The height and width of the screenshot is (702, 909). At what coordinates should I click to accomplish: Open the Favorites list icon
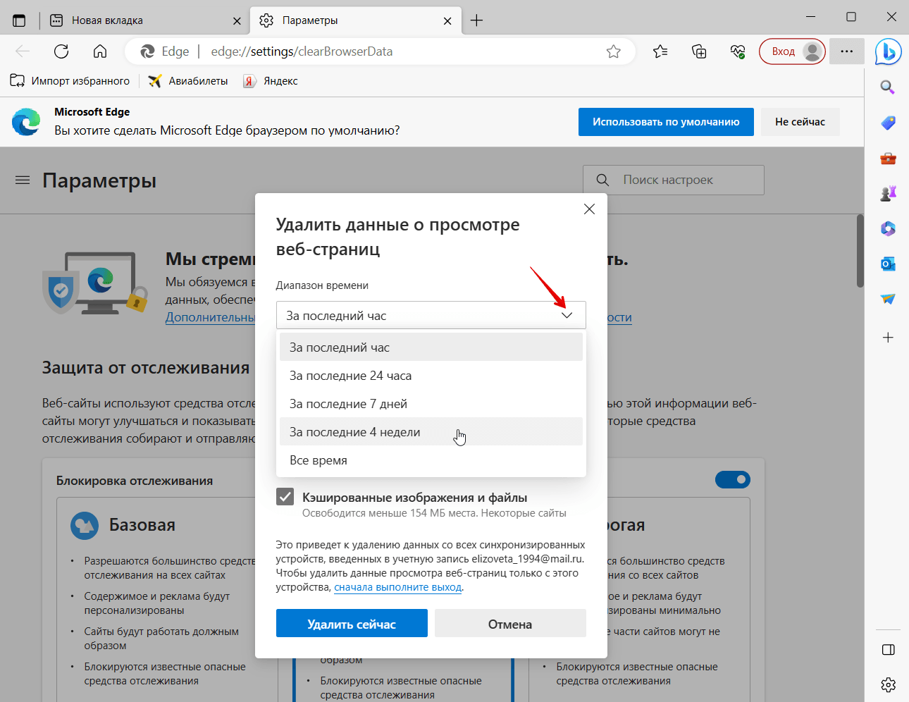point(660,51)
